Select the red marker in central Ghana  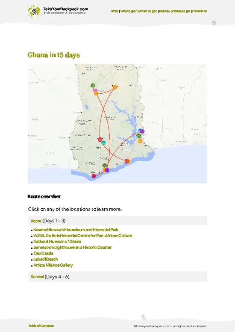(100, 140)
